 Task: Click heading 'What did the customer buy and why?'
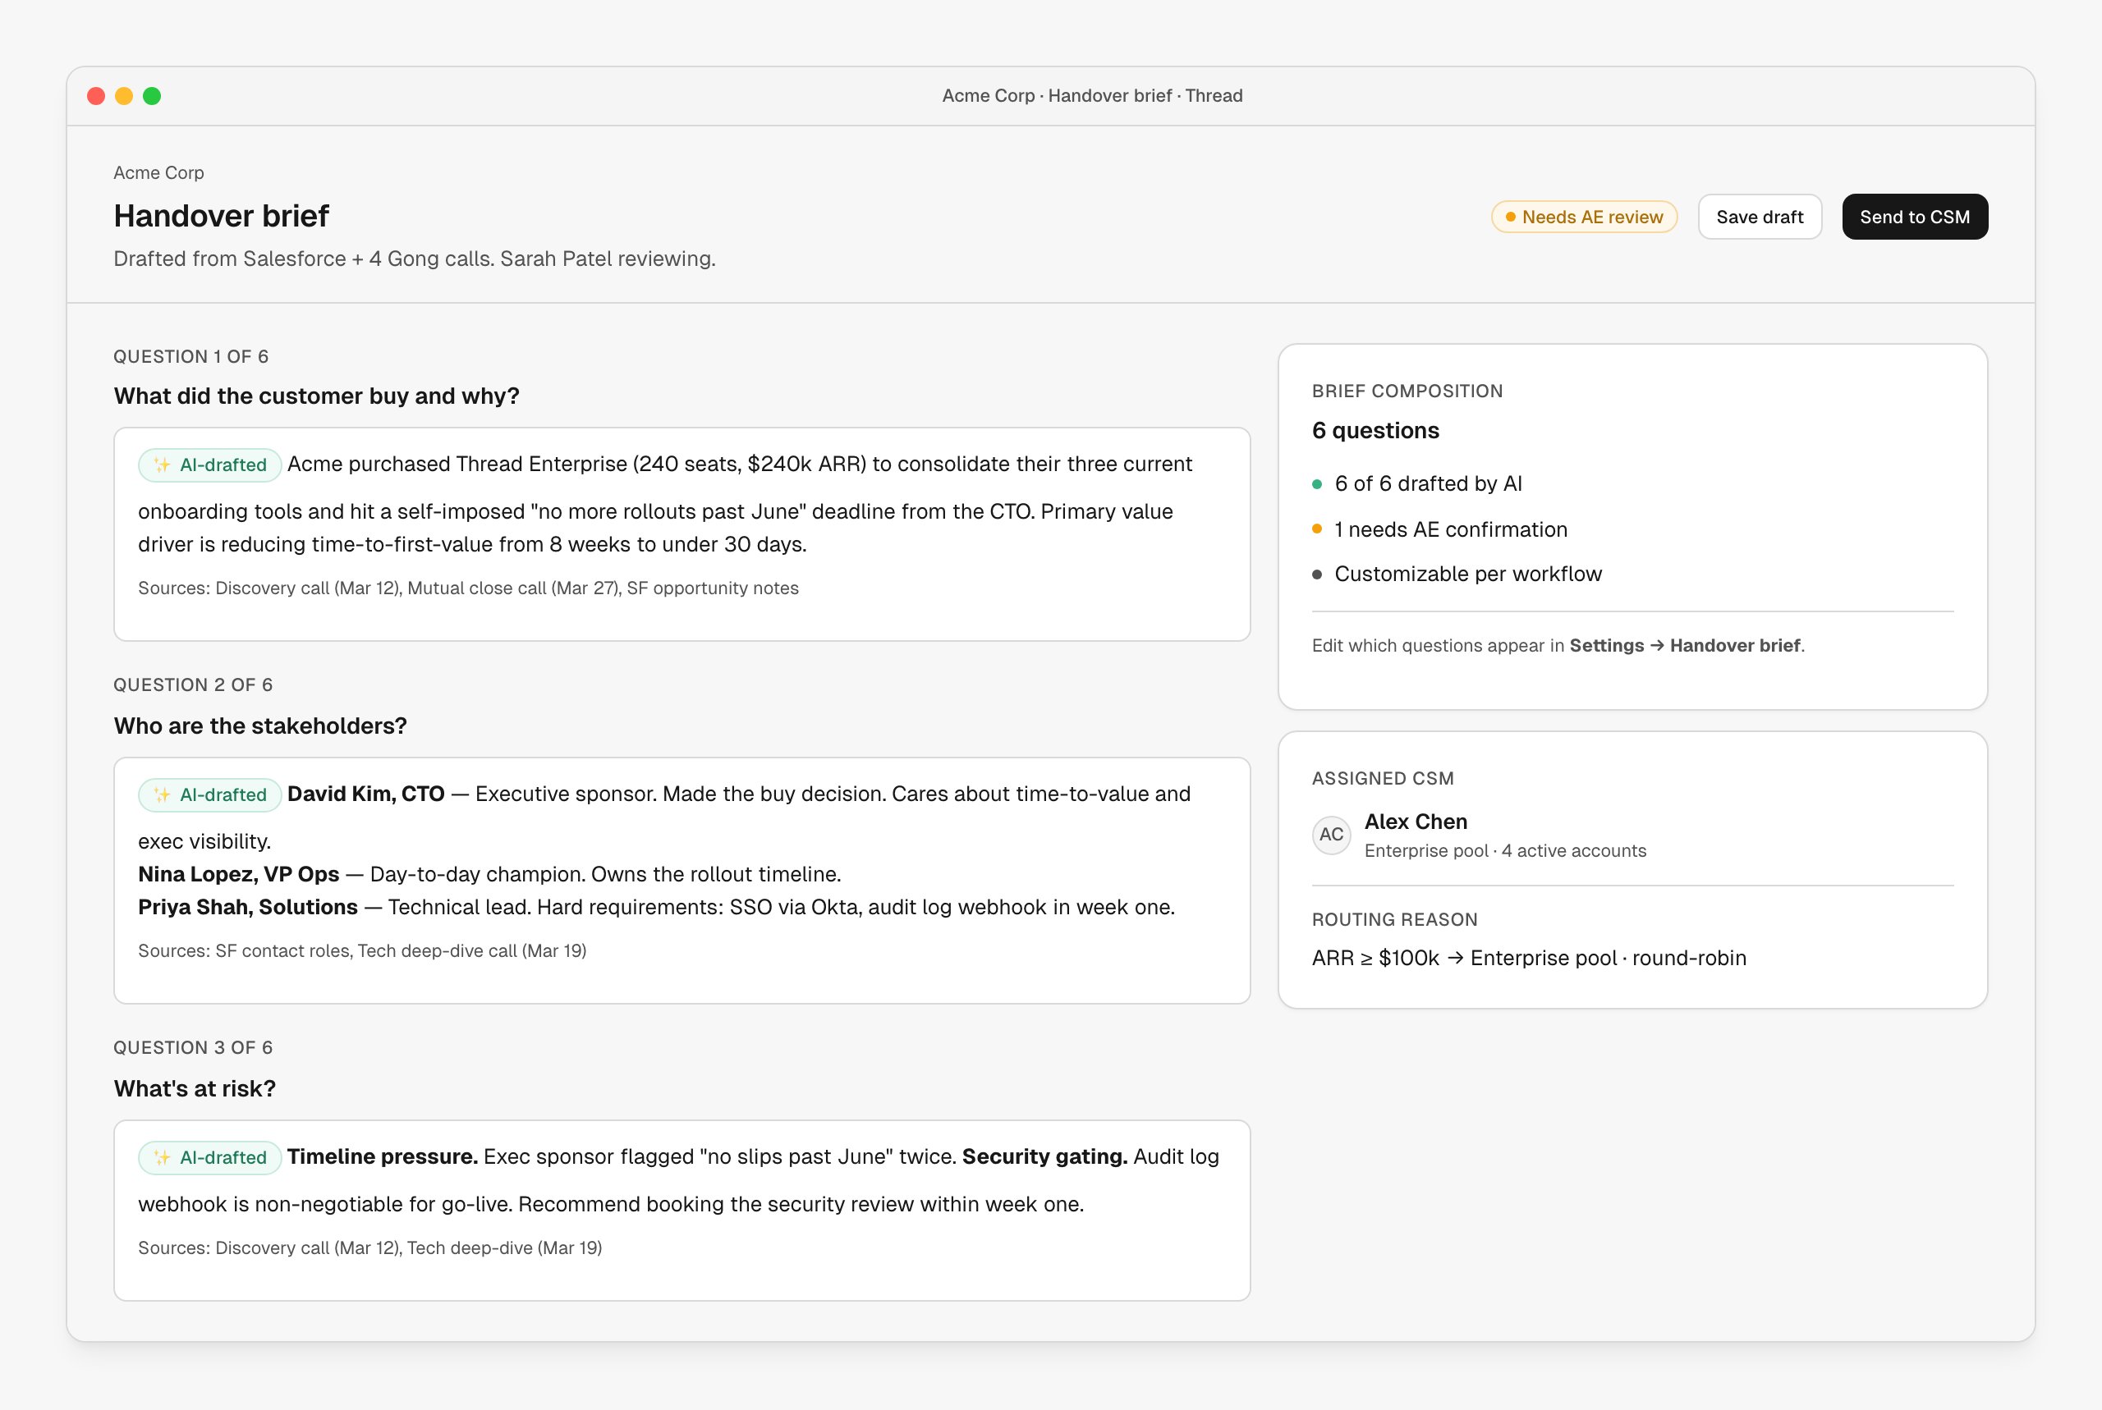coord(317,396)
